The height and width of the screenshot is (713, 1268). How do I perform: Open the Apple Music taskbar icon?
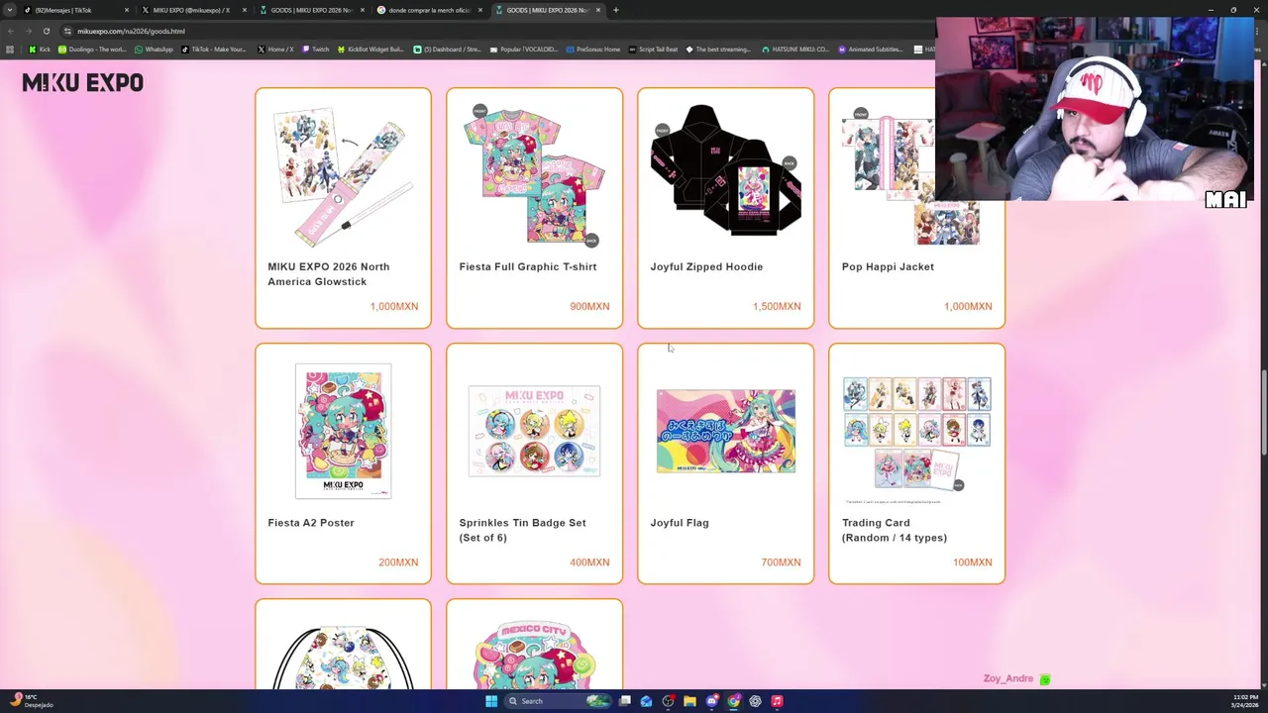point(777,701)
